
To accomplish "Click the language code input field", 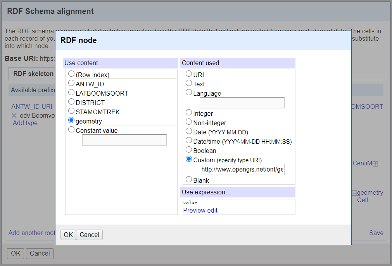I will (x=242, y=103).
